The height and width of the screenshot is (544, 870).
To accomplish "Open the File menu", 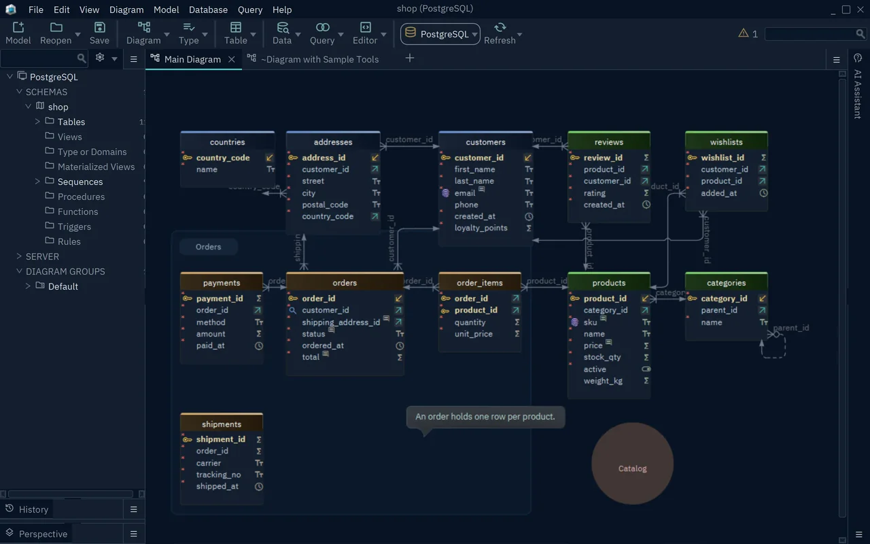I will [36, 10].
